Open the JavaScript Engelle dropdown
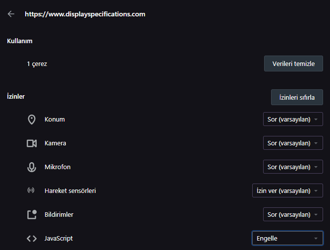The image size is (330, 250). click(287, 239)
